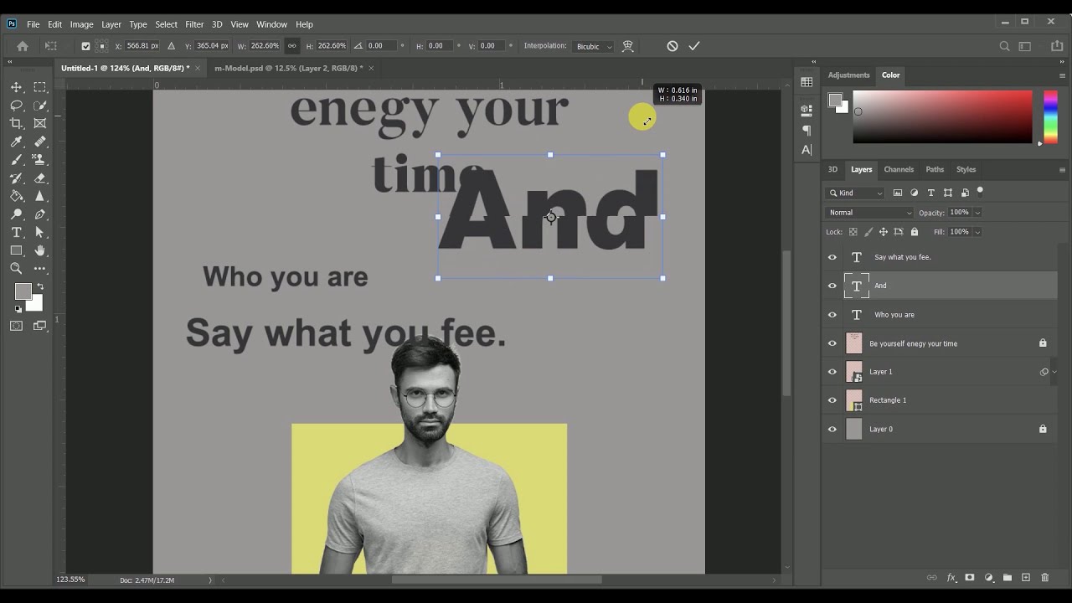Screen dimensions: 1072x603
Task: Select the Hand tool
Action: (39, 250)
